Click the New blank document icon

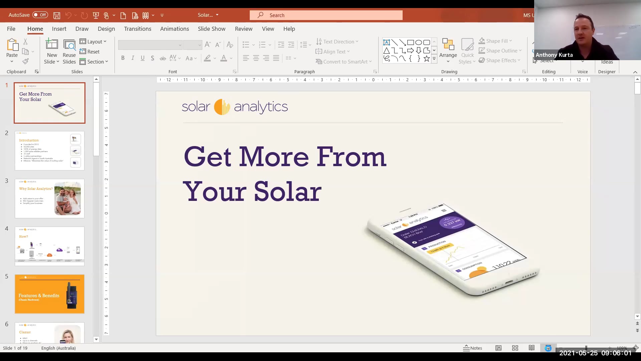[123, 15]
